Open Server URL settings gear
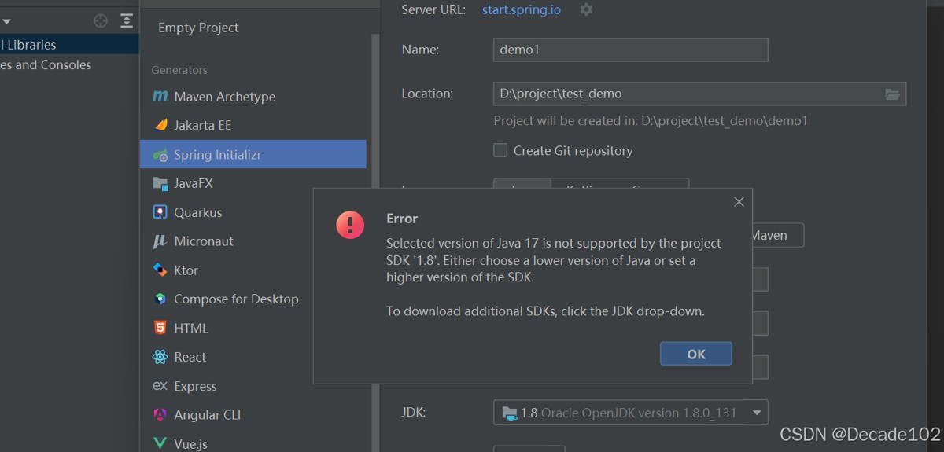Screen dimensions: 944x452 (x=586, y=9)
